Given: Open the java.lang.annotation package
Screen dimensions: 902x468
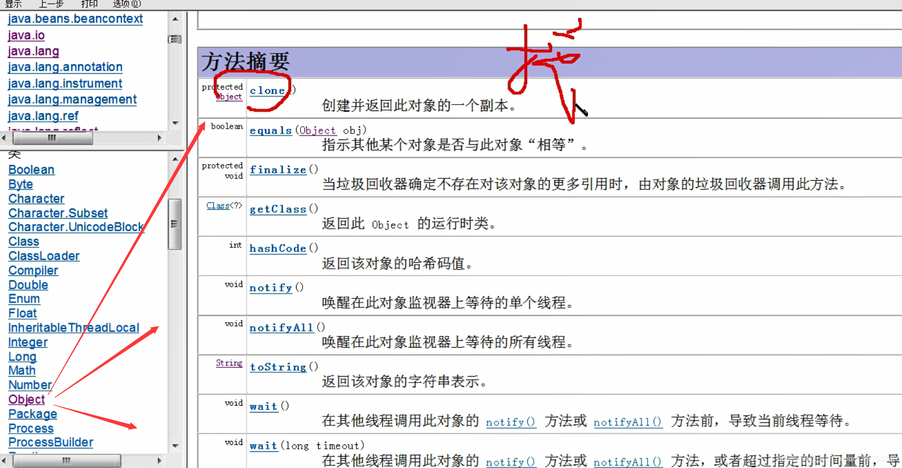Looking at the screenshot, I should coord(65,67).
